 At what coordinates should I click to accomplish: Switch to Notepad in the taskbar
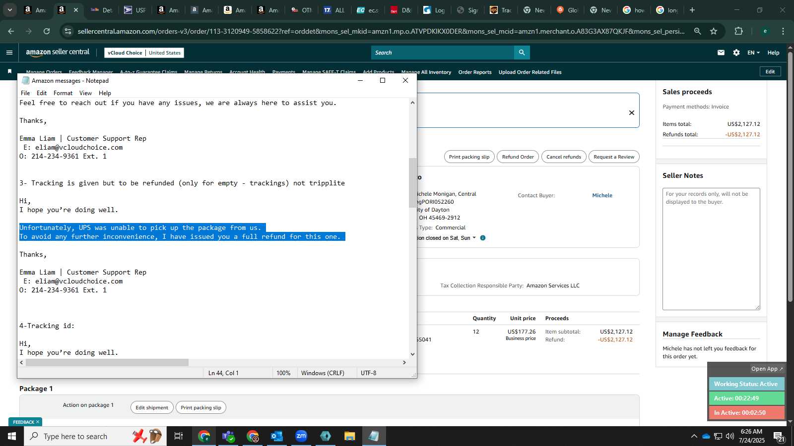point(374,436)
